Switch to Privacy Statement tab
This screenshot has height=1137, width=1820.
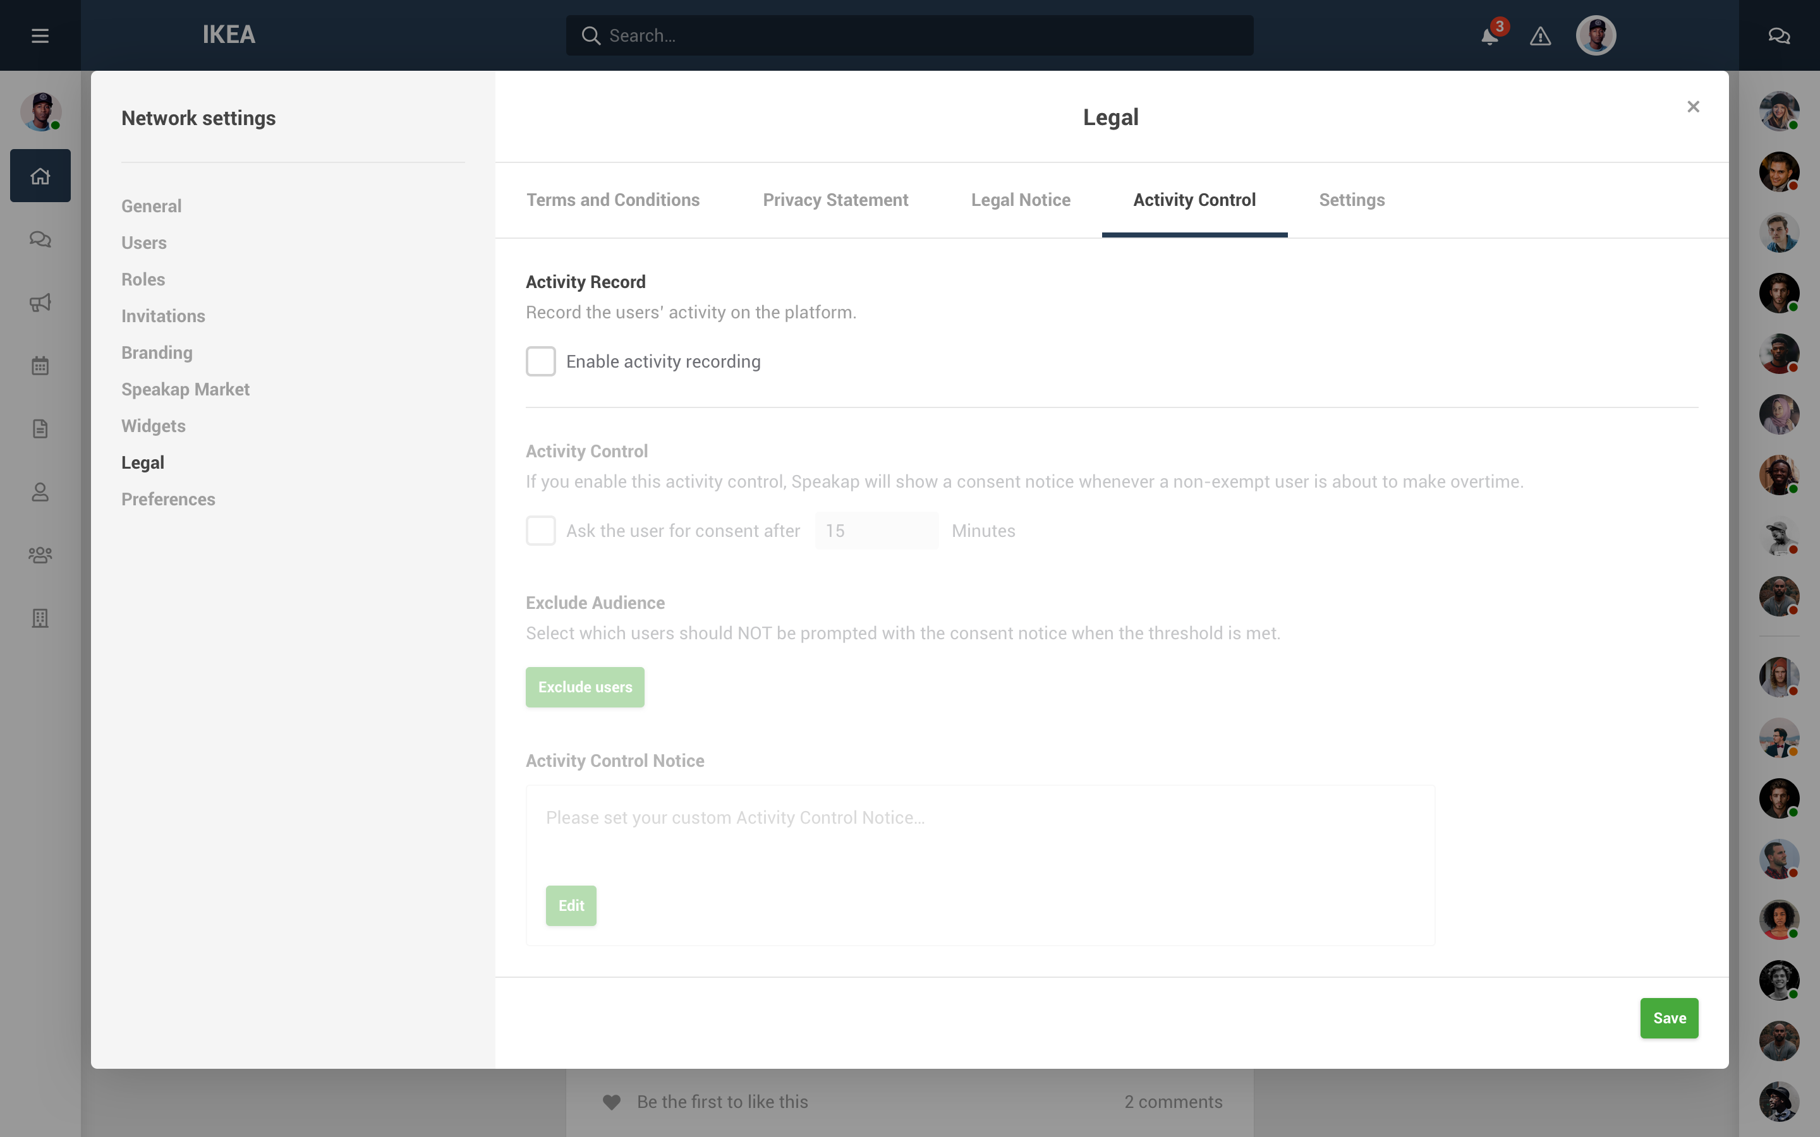click(x=835, y=200)
